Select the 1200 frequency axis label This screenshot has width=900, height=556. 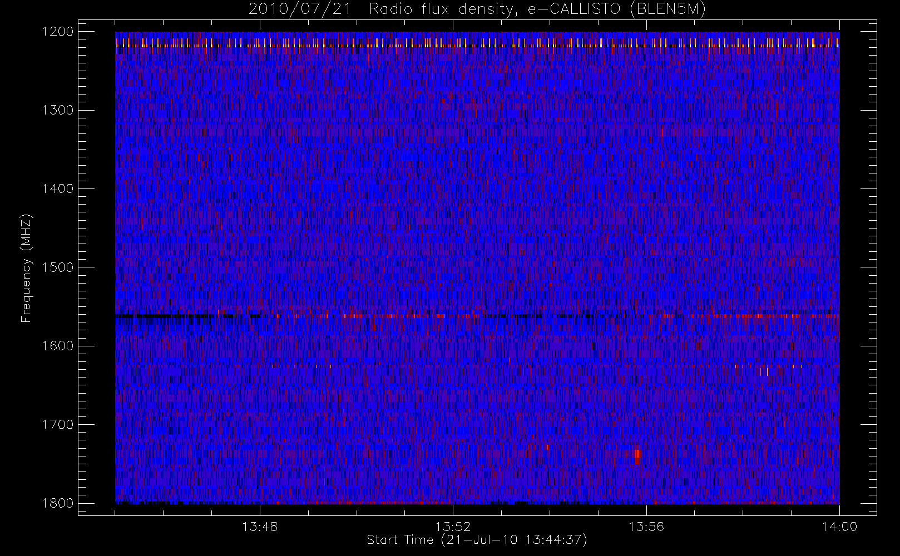pyautogui.click(x=58, y=32)
